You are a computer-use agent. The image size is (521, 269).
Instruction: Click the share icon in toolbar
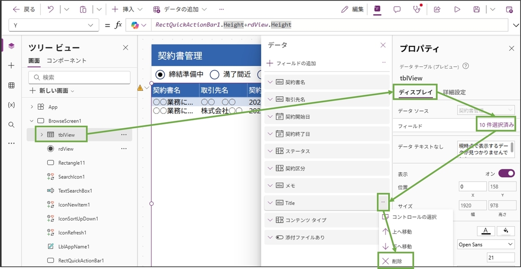[x=437, y=9]
